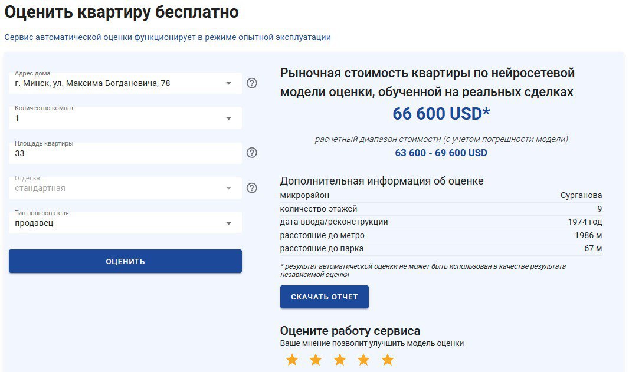
Task: Click help icon beside the house address field
Action: (x=252, y=83)
